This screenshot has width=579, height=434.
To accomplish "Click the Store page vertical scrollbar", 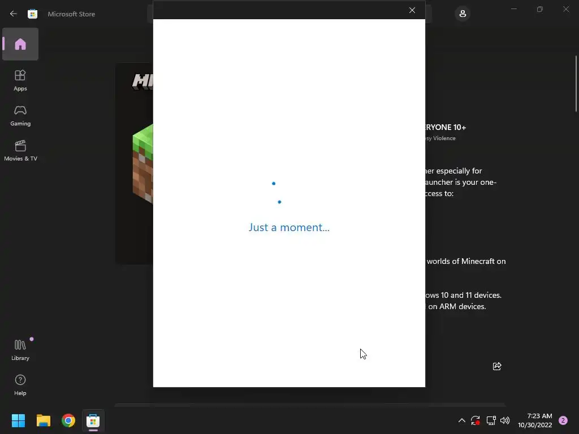I will coord(576,84).
